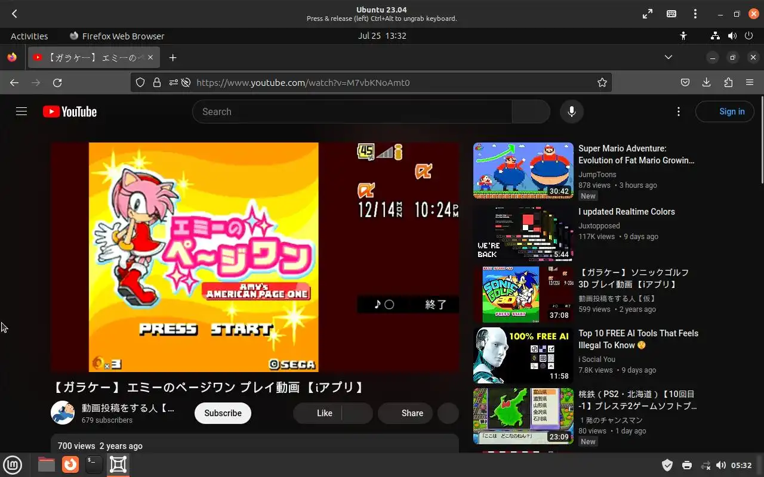Visit the Juxtopposed channel link
The image size is (764, 477).
pyautogui.click(x=599, y=226)
